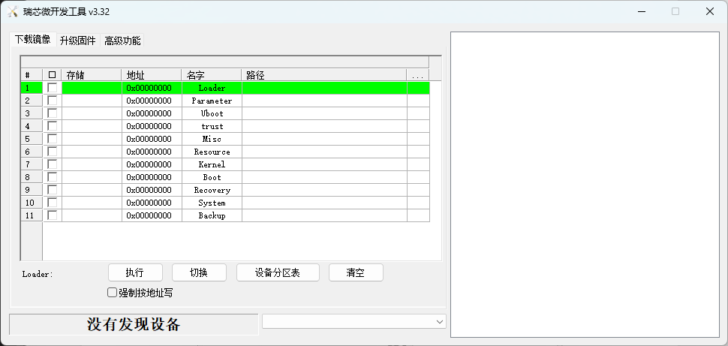Click the 清空 button
The image size is (728, 346).
[x=356, y=272]
